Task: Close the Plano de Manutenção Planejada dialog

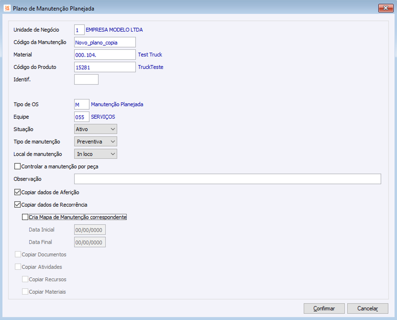Action: point(385,8)
